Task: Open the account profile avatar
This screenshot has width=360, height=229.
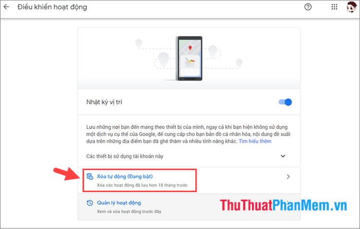Action: (x=351, y=7)
